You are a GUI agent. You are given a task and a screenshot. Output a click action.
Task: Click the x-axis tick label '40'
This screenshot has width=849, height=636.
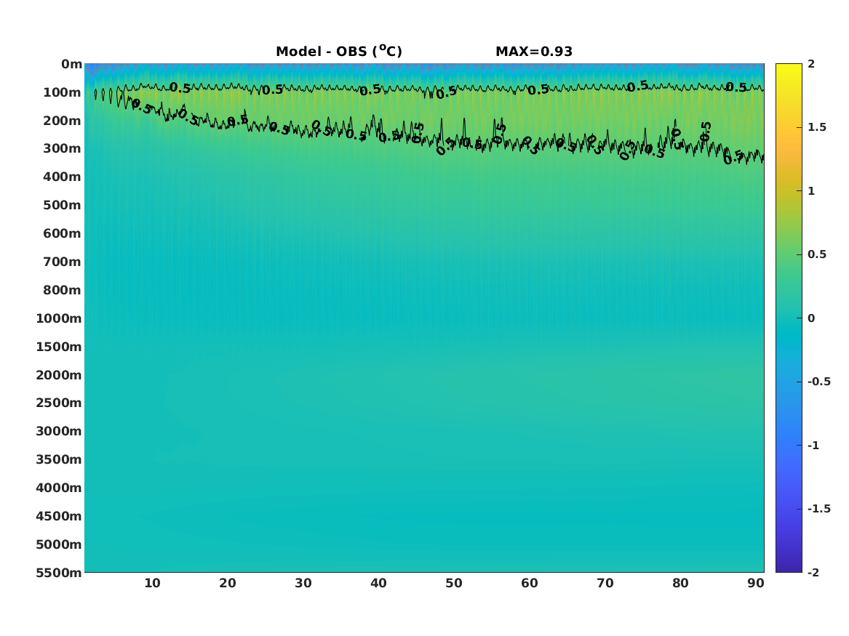click(x=378, y=583)
